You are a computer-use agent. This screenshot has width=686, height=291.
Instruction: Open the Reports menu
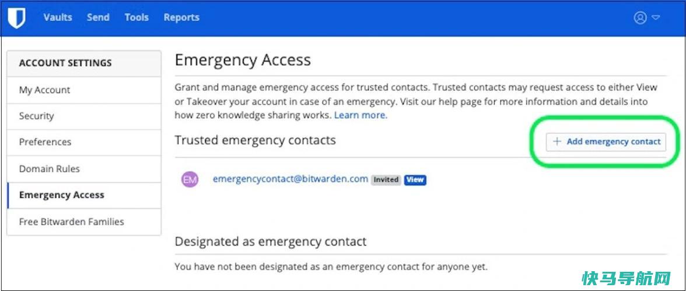click(x=181, y=17)
